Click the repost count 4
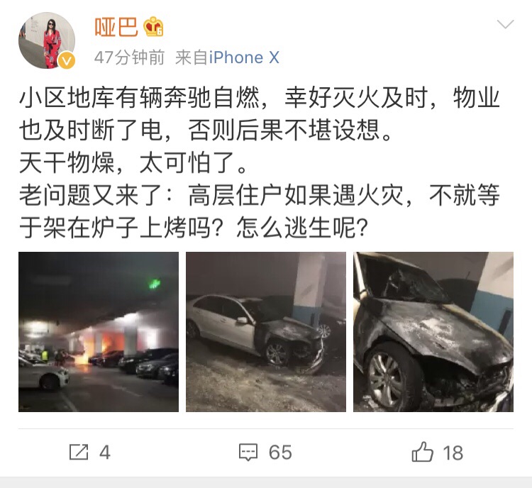 [105, 453]
